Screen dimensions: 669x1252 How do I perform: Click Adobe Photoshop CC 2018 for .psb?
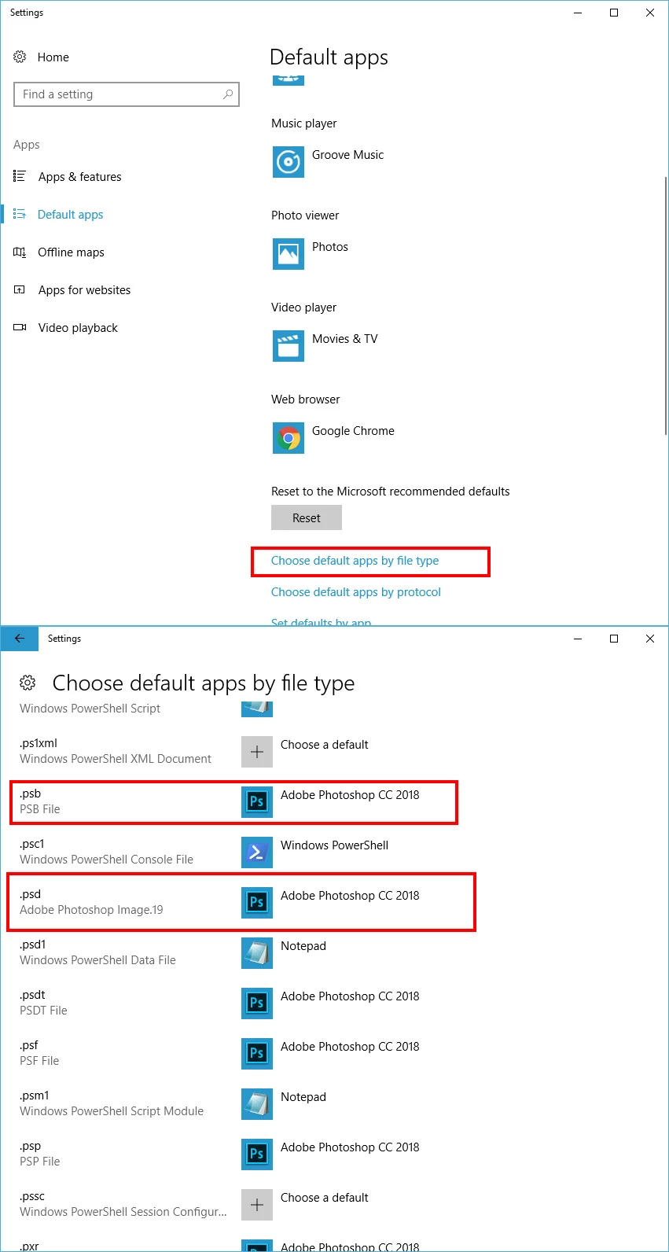point(350,795)
